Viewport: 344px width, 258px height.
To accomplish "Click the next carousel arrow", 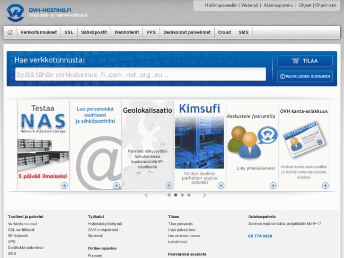I will point(204,195).
